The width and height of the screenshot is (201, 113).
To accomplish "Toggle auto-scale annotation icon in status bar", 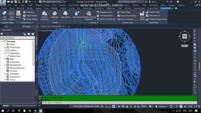I will tap(138, 106).
